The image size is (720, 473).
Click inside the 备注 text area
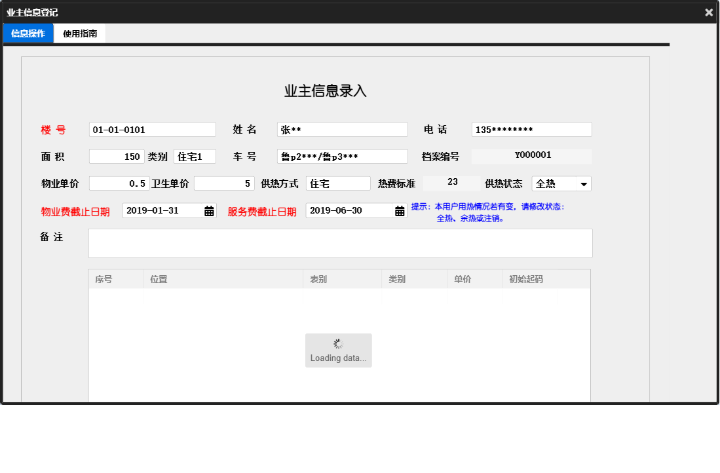click(341, 242)
